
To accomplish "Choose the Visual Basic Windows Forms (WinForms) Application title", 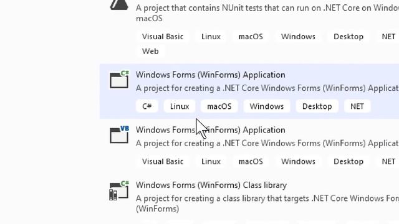I will (211, 130).
